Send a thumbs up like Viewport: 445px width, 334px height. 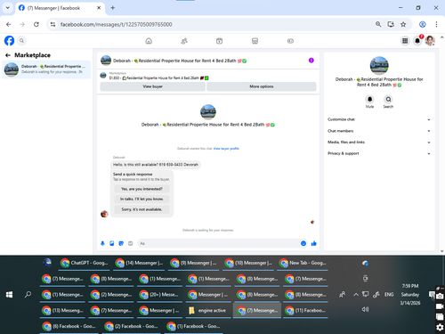coord(314,243)
